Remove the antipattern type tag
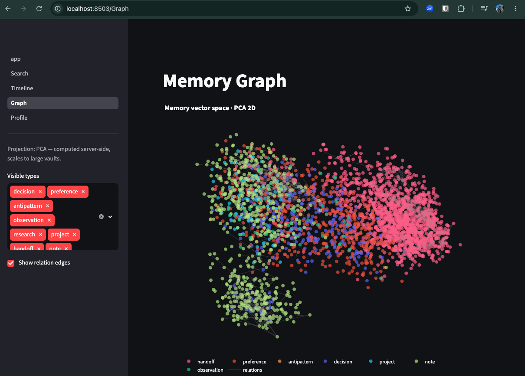The width and height of the screenshot is (525, 376). pos(48,206)
